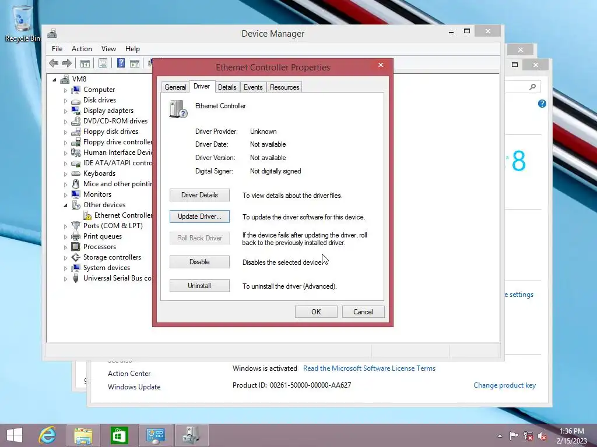Click the muted volume tray icon

pyautogui.click(x=542, y=436)
